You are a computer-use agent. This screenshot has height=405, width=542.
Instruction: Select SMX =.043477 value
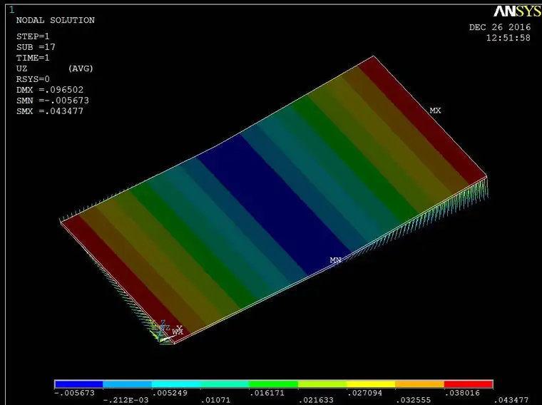click(50, 111)
